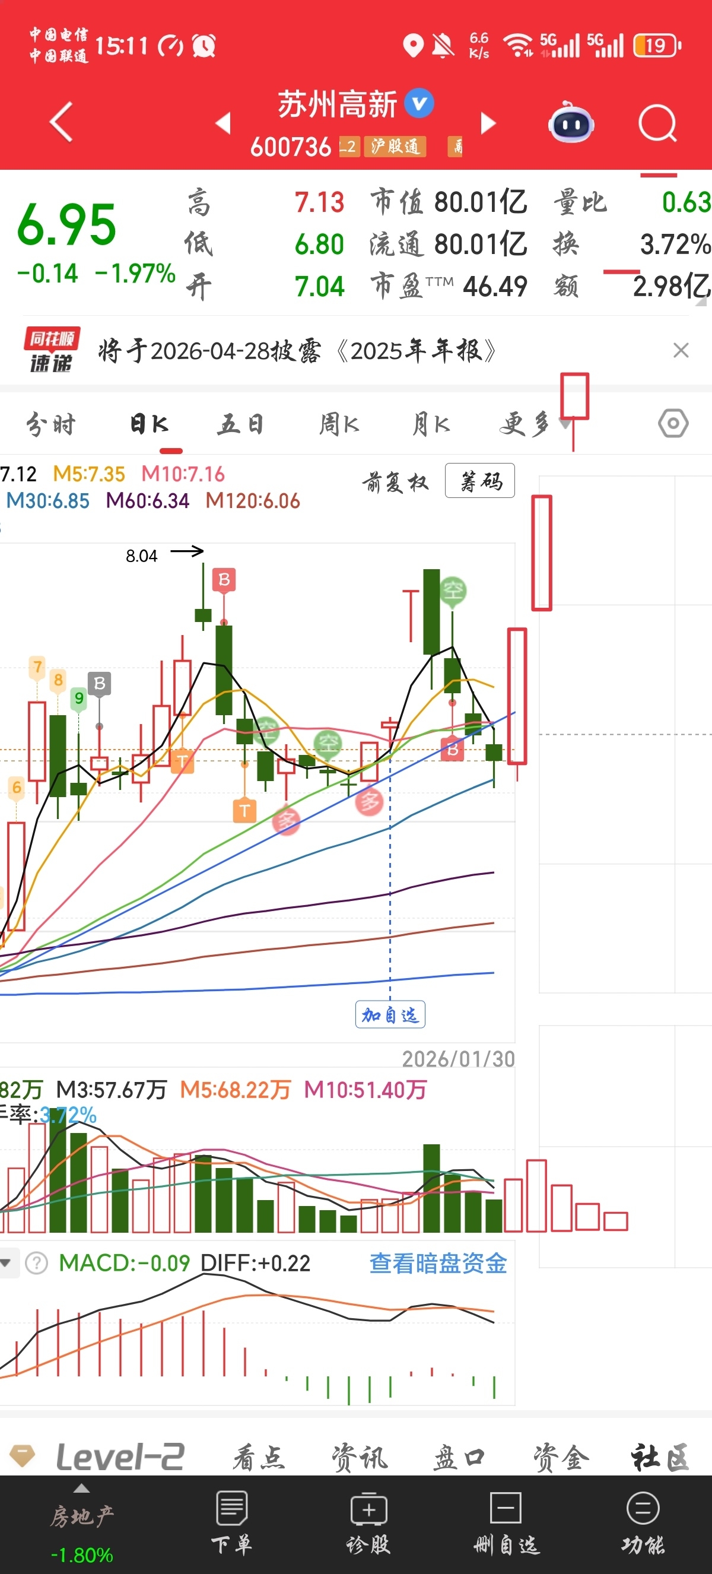The width and height of the screenshot is (712, 1574).
Task: Tap the back arrow in the header
Action: tap(62, 122)
